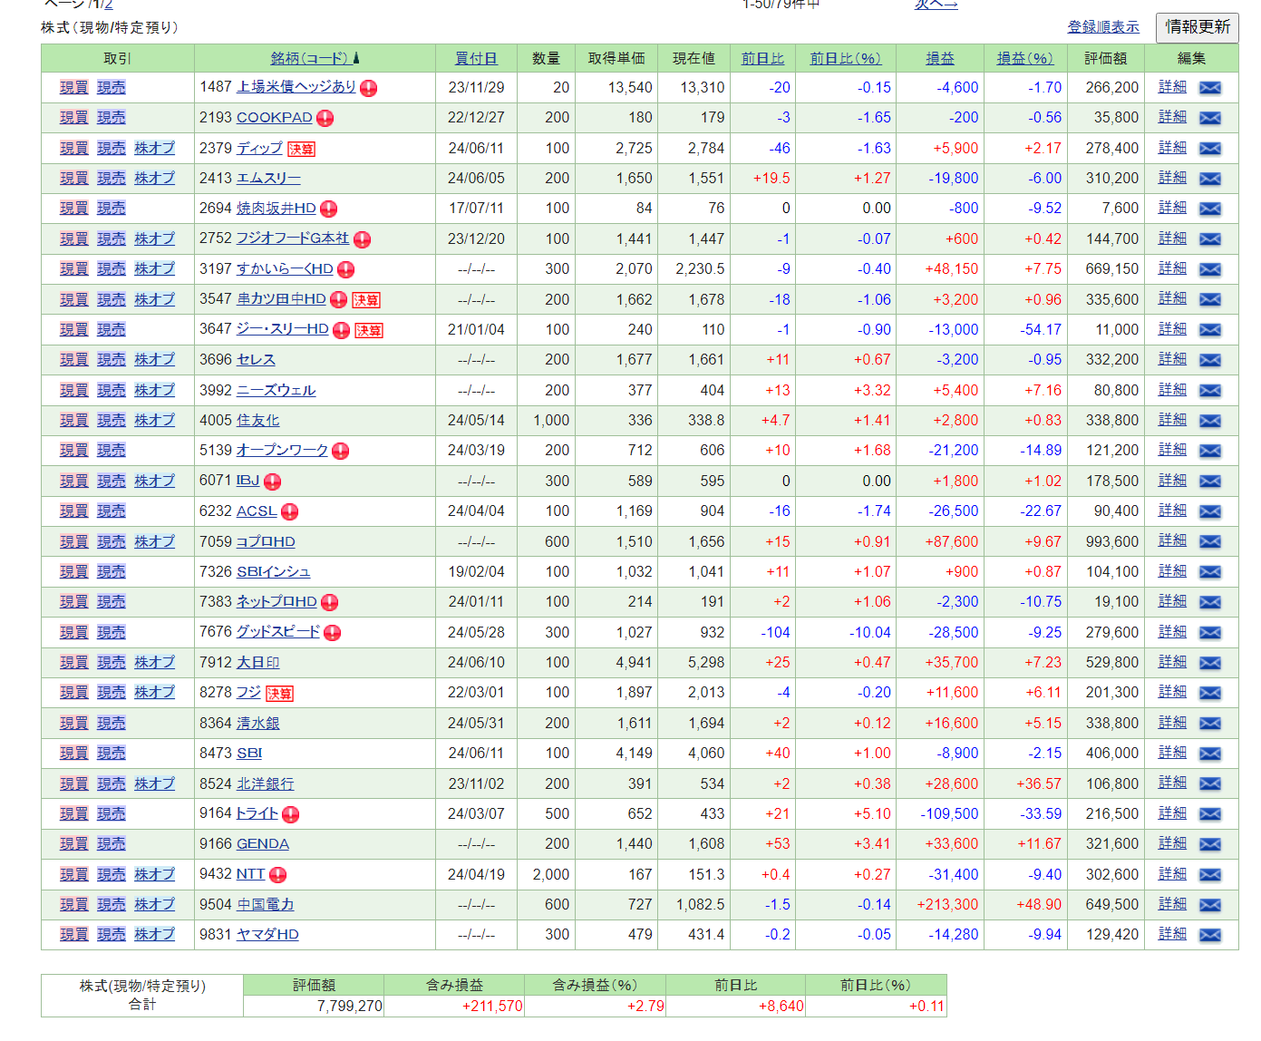
Task: Sort the table by 銘柄(コード) header
Action: click(x=309, y=58)
